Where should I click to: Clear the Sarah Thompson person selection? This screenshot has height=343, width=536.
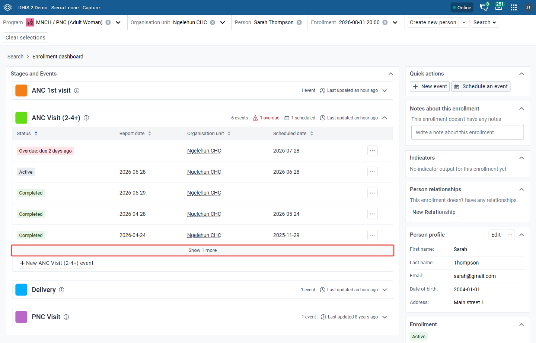pyautogui.click(x=299, y=22)
